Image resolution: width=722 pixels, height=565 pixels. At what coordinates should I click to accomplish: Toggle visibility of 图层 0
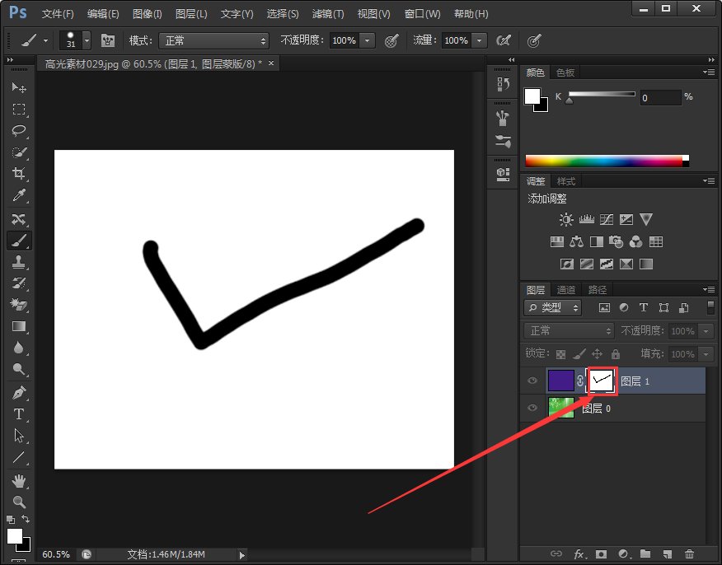pos(532,408)
